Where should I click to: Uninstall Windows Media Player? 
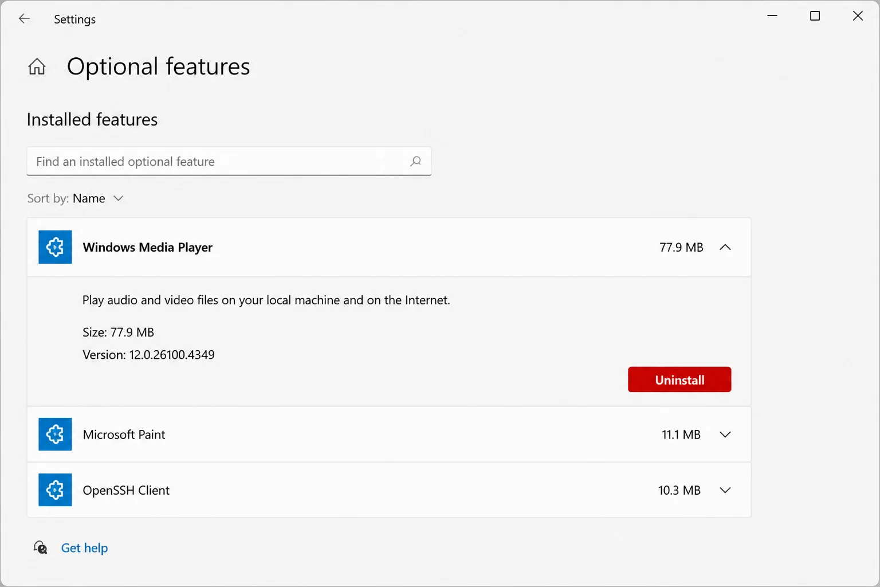tap(679, 379)
